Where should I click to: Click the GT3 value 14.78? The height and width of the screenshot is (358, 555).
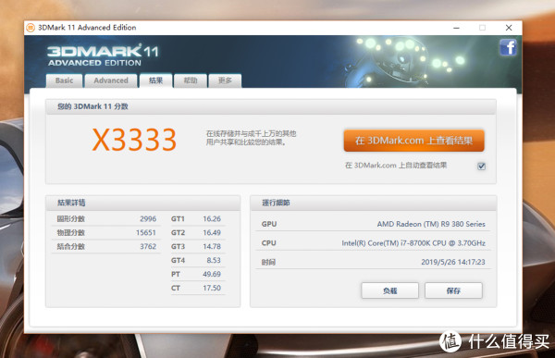pos(212,246)
